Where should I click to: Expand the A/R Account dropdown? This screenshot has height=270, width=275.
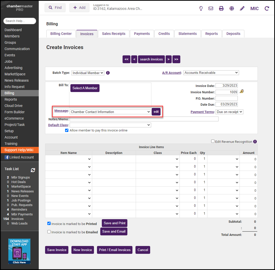(211, 73)
